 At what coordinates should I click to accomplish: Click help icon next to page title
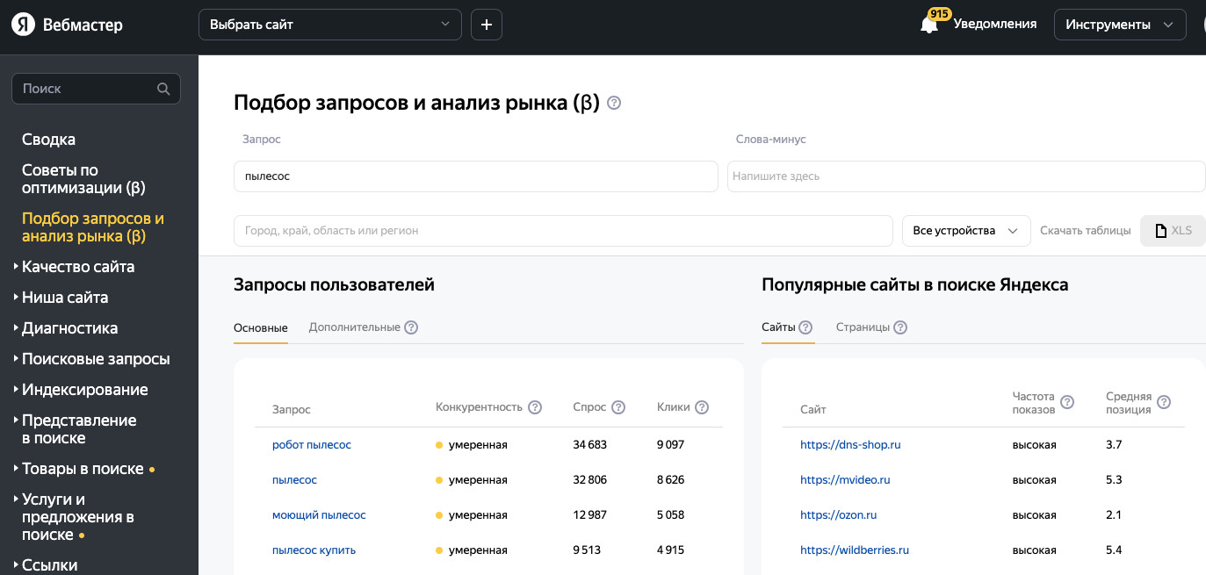[614, 103]
